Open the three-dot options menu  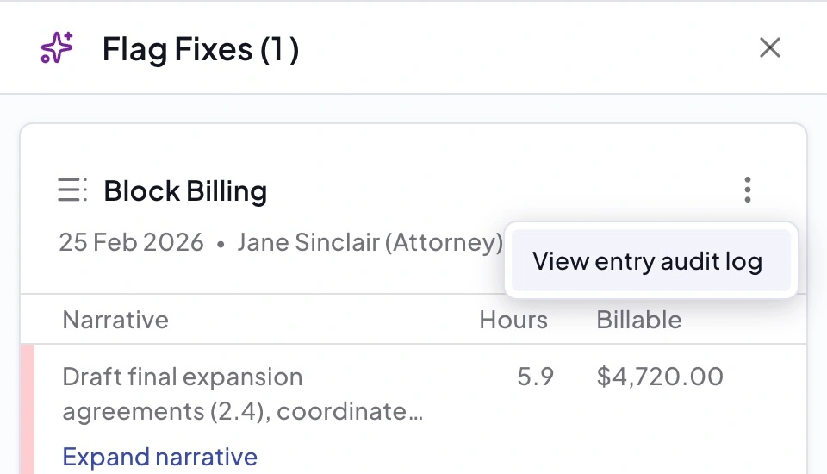[747, 190]
